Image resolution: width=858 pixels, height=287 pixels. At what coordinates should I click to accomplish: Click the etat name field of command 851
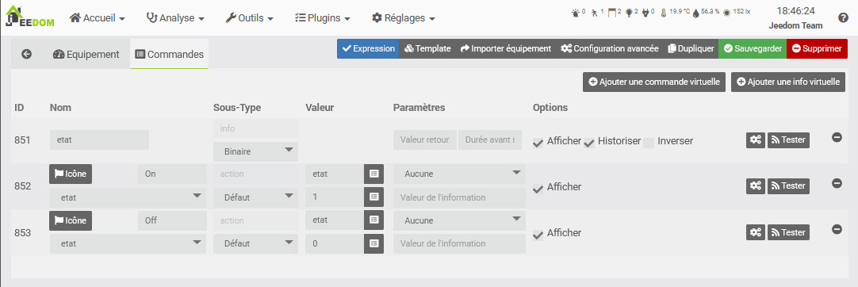click(x=99, y=140)
